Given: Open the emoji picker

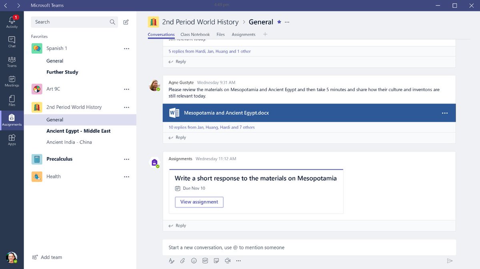Looking at the screenshot, I should tap(194, 261).
